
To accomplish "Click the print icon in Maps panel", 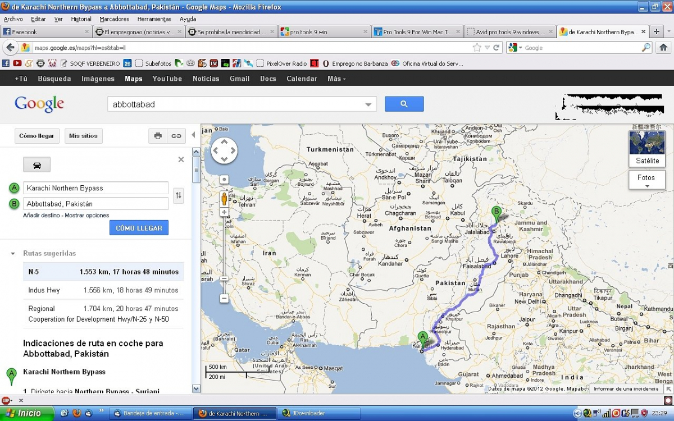I will pyautogui.click(x=158, y=136).
